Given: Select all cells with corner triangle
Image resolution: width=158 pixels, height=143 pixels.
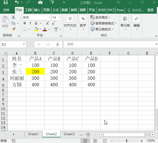Looking at the screenshot, I should pyautogui.click(x=5, y=53).
